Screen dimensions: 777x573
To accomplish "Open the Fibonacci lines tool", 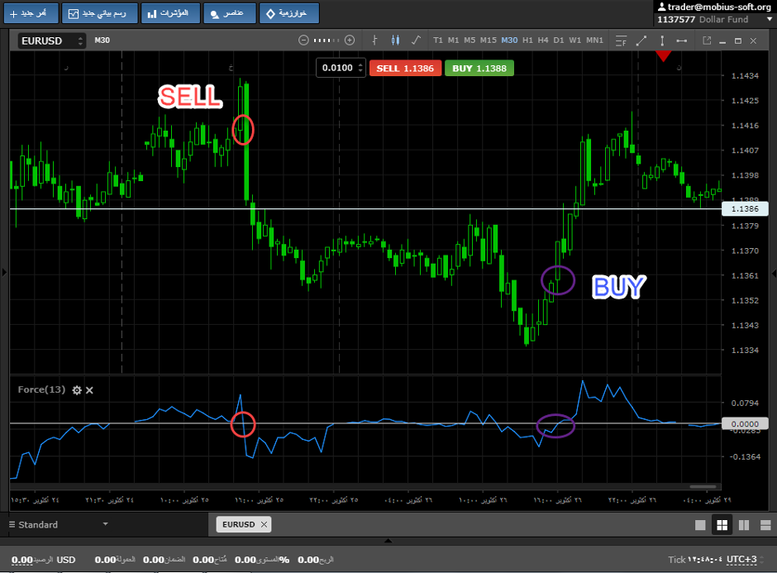I will pos(621,41).
